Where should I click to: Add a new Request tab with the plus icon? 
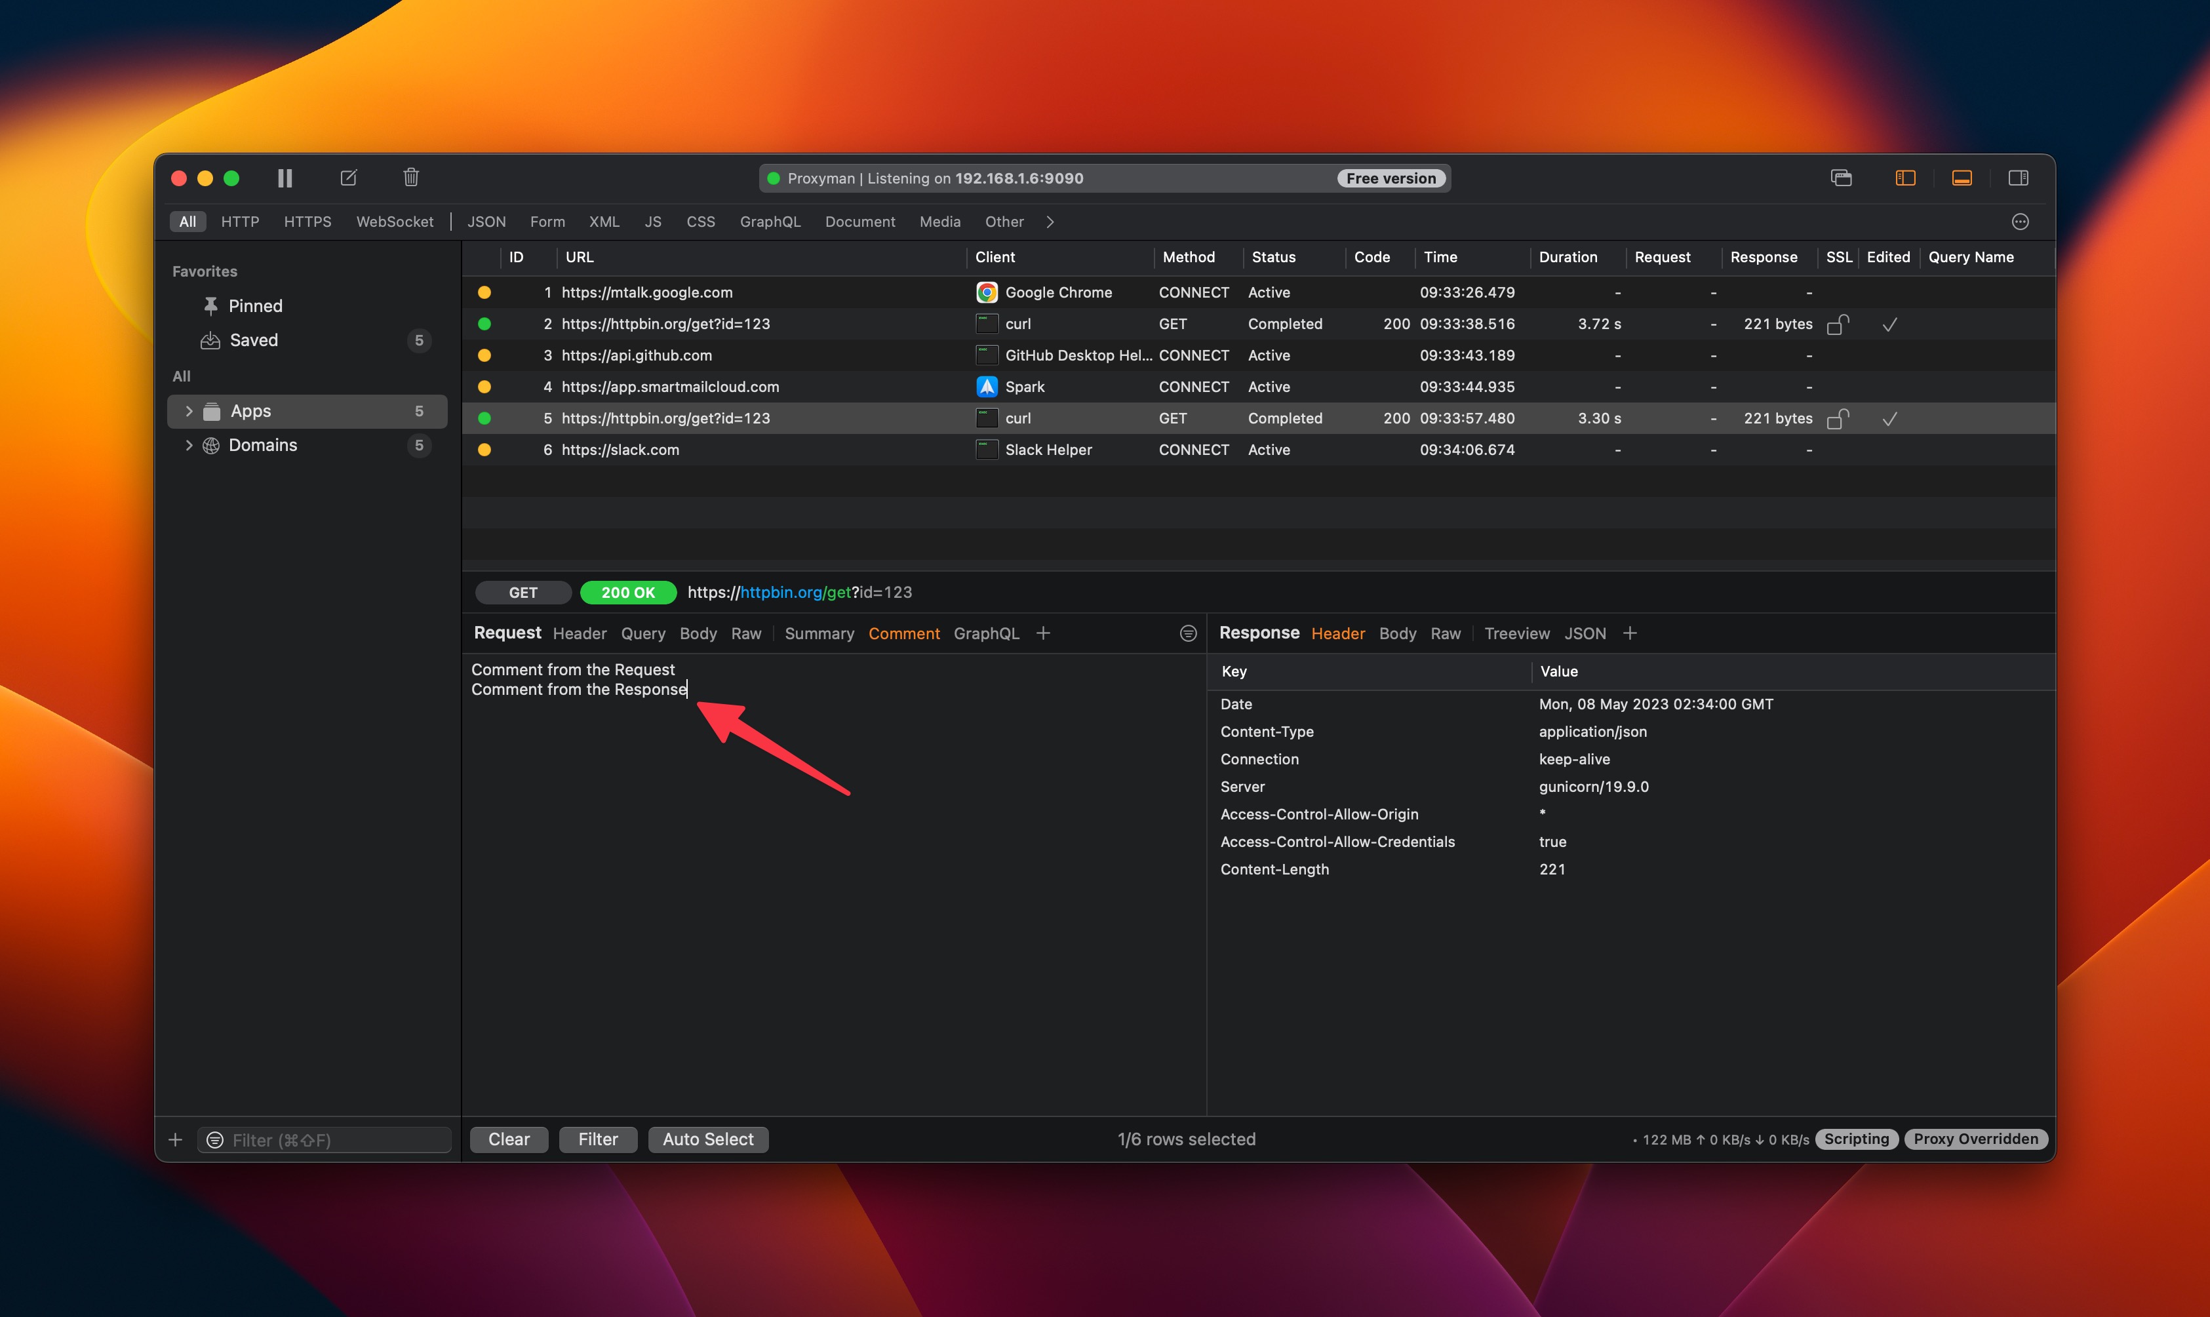[x=1043, y=634]
